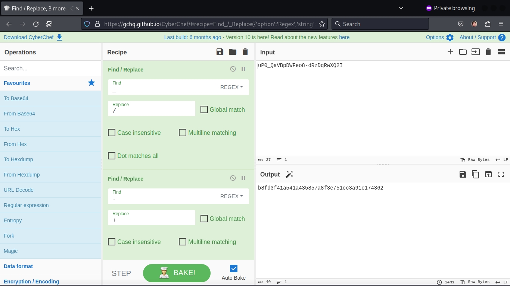The height and width of the screenshot is (286, 510).
Task: Save the recipe using the disk icon
Action: [x=220, y=52]
